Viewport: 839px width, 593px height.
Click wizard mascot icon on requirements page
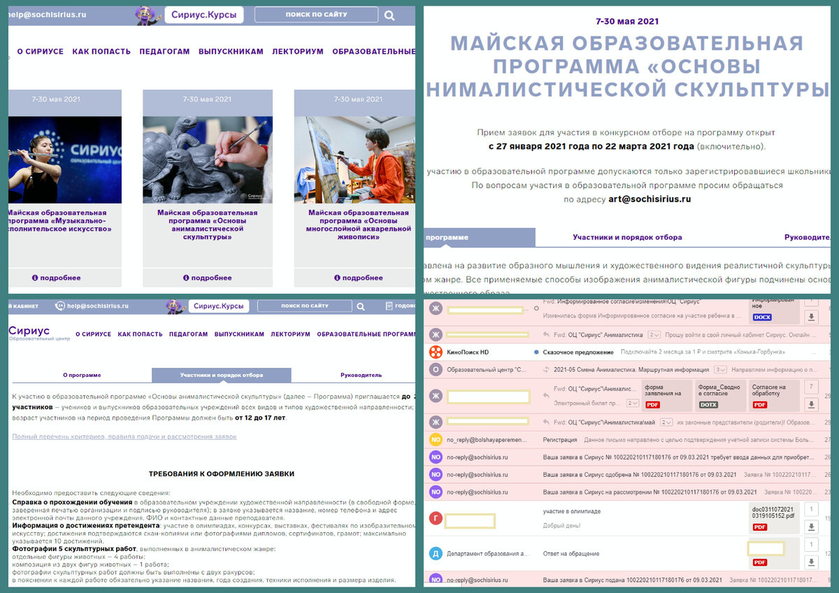pos(175,306)
